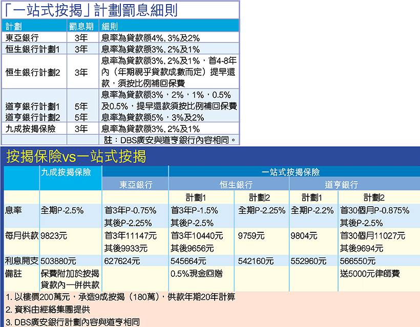Click '計劃1' under 道亨銀行 header
Viewport: 420px width, 327px height.
pos(312,198)
